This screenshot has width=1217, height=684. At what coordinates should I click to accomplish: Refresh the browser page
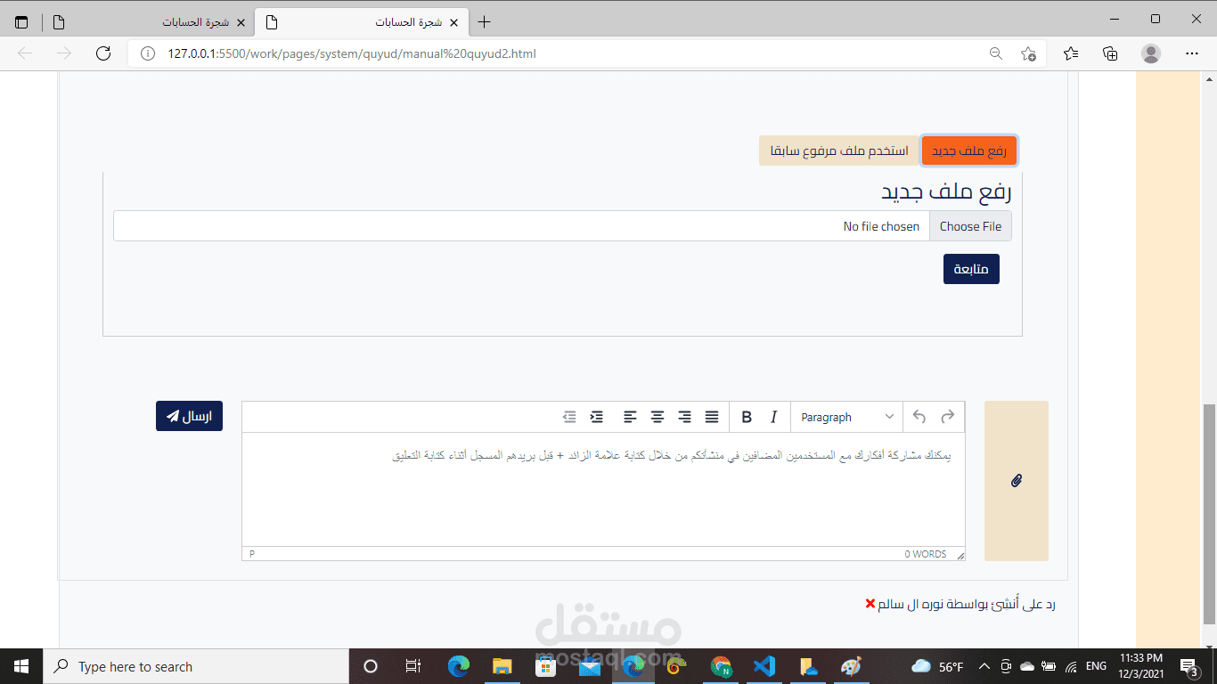[x=103, y=53]
